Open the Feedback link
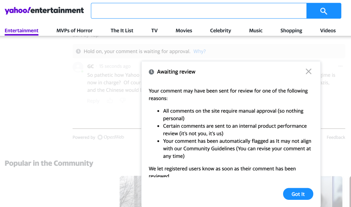The width and height of the screenshot is (351, 207). [x=336, y=137]
